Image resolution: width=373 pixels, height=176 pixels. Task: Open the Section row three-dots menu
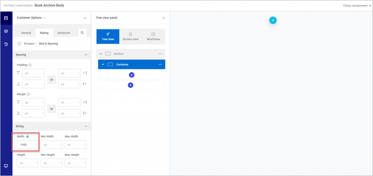[160, 54]
